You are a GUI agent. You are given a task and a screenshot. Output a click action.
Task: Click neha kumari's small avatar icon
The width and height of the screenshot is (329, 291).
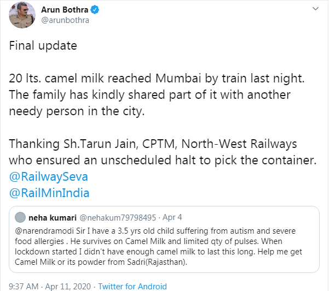(x=19, y=217)
